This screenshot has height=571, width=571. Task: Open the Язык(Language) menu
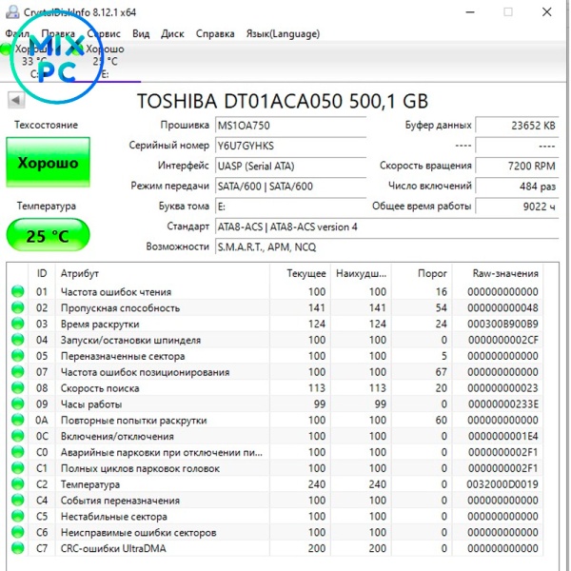pyautogui.click(x=283, y=34)
